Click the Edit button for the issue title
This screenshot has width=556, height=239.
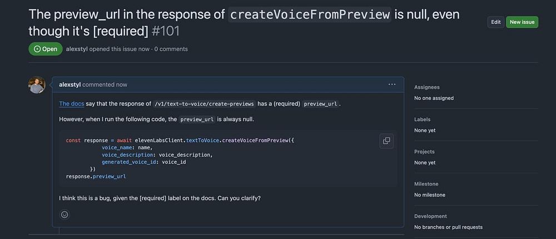point(495,22)
